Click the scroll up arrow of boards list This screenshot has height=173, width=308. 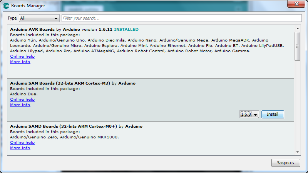click(x=298, y=28)
